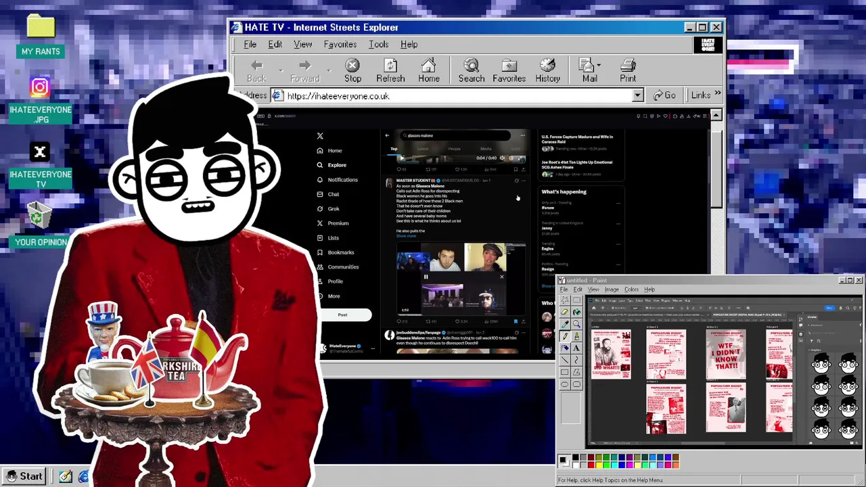Click the Stop toolbar button

tap(352, 70)
